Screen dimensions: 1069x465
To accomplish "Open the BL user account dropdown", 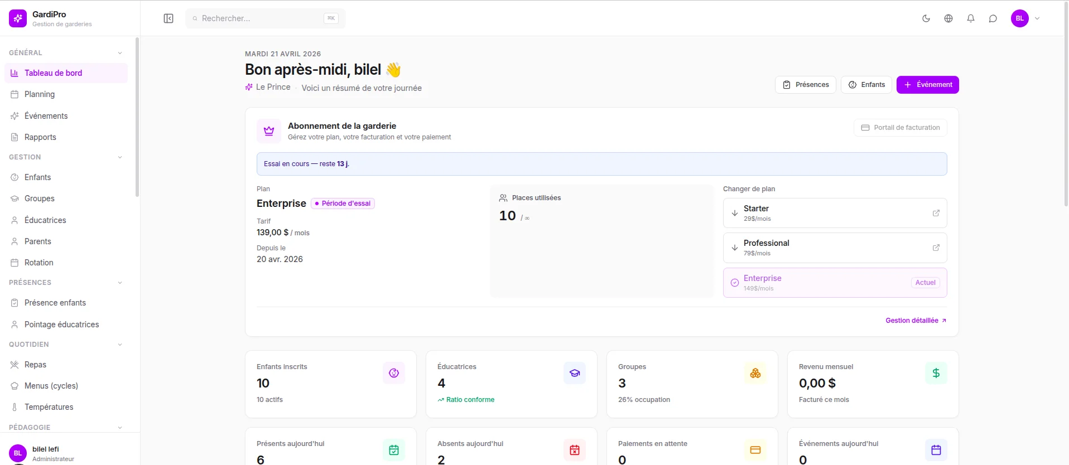I will pos(1025,18).
